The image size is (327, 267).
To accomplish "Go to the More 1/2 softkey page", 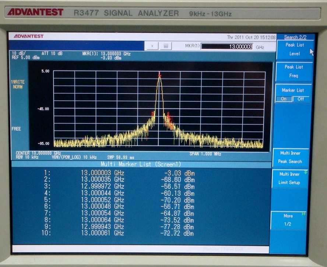I will tap(288, 220).
